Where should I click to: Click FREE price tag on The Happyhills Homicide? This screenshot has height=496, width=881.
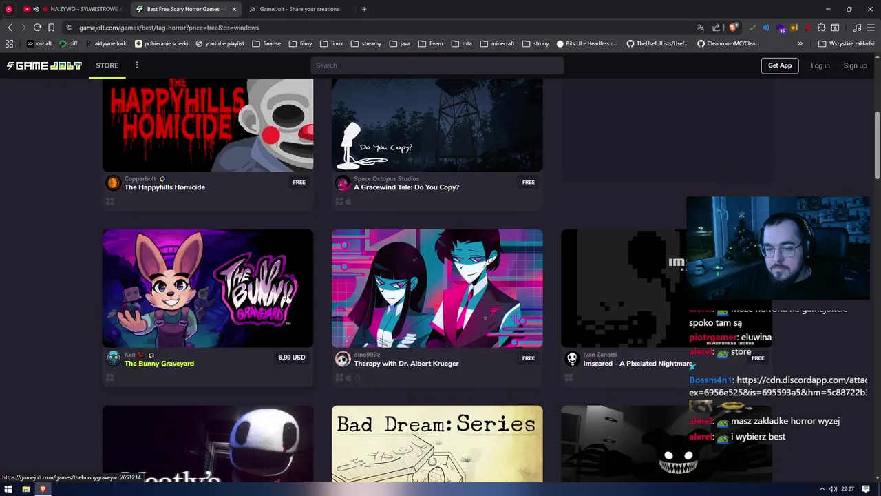(299, 183)
